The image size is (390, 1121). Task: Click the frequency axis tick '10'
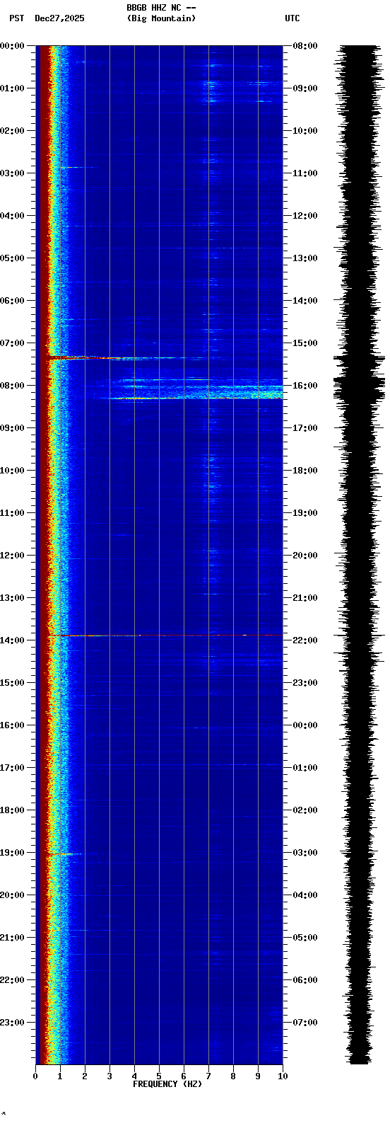point(283,1076)
